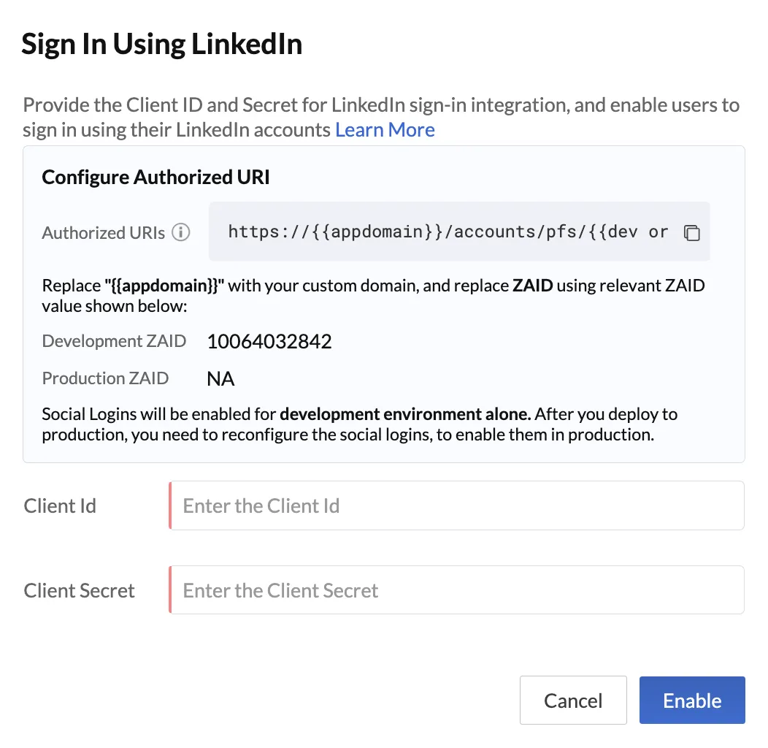The image size is (768, 748).
Task: Click the blue Enable button
Action: (692, 700)
